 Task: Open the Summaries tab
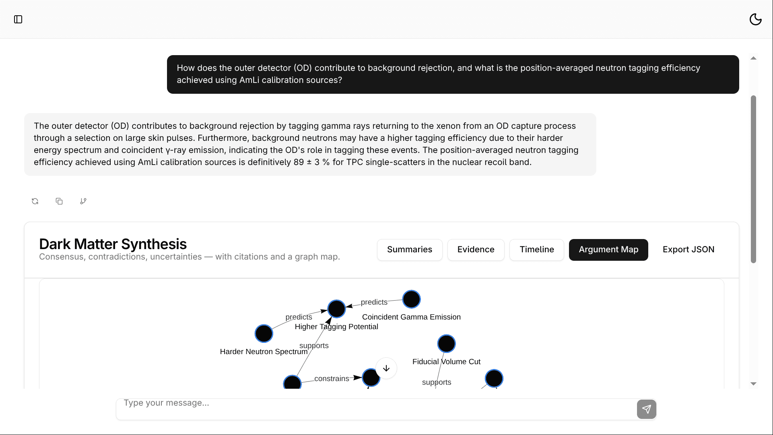pyautogui.click(x=409, y=249)
